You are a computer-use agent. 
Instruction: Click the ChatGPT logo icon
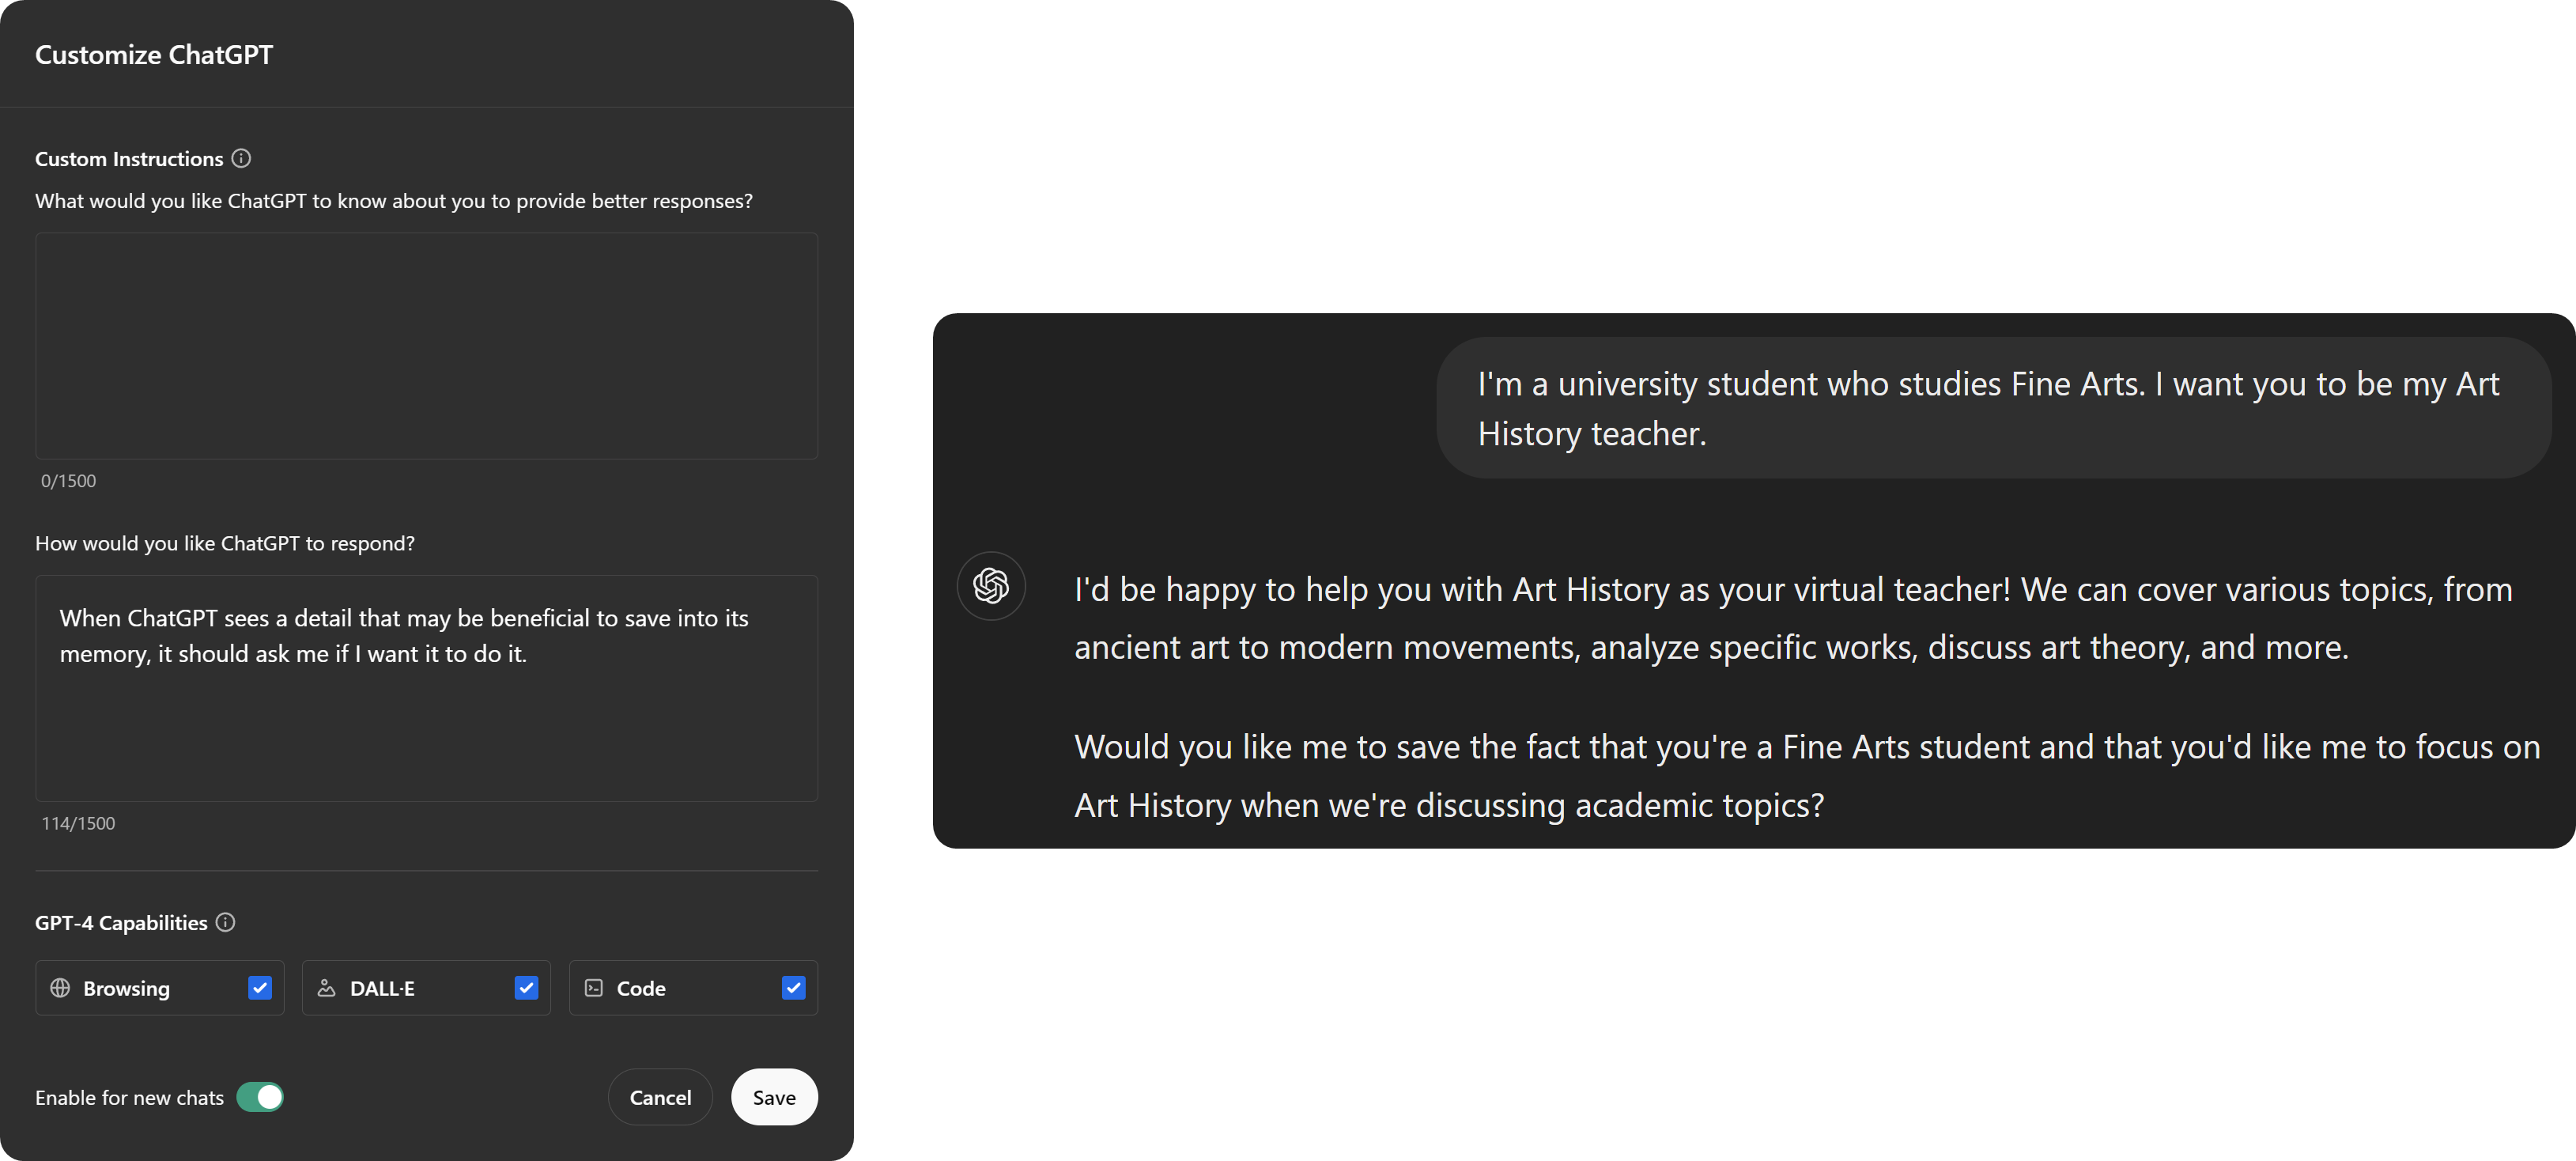[x=989, y=584]
